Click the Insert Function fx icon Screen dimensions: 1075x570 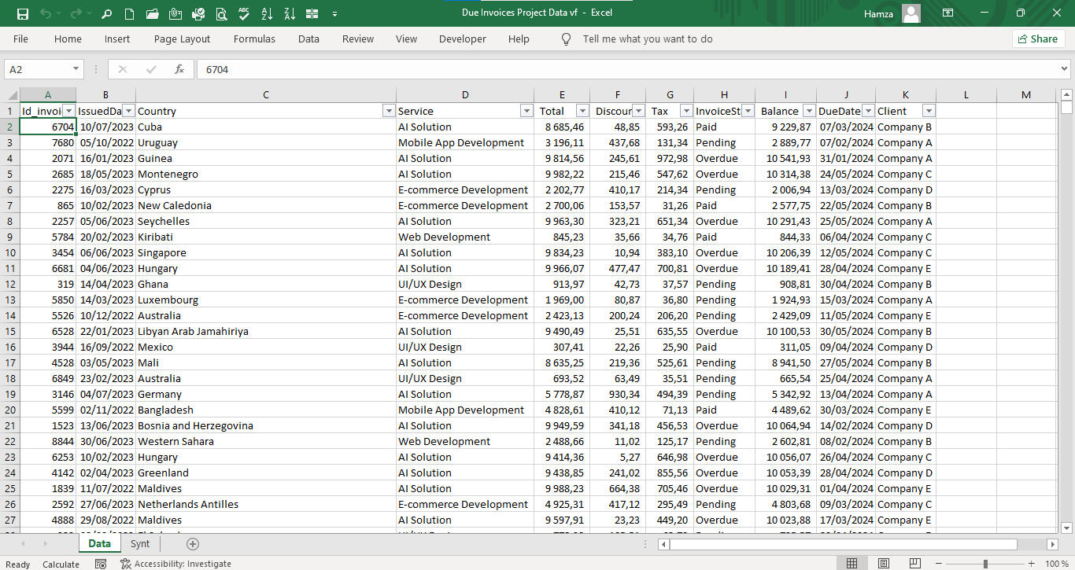click(179, 69)
